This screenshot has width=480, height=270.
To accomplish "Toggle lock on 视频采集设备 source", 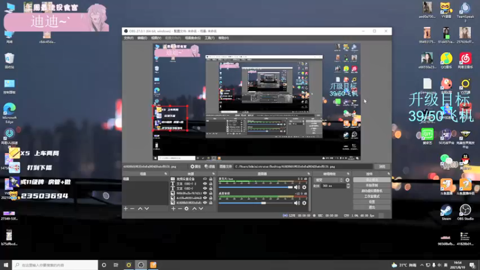I will point(211,179).
